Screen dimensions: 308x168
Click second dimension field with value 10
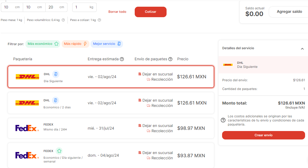click(34, 7)
